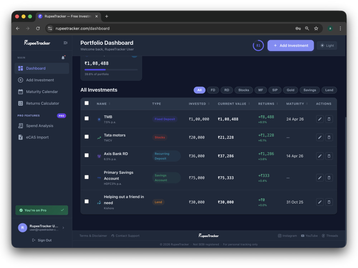Check the TMB row checkbox
The image size is (358, 268).
[87, 119]
